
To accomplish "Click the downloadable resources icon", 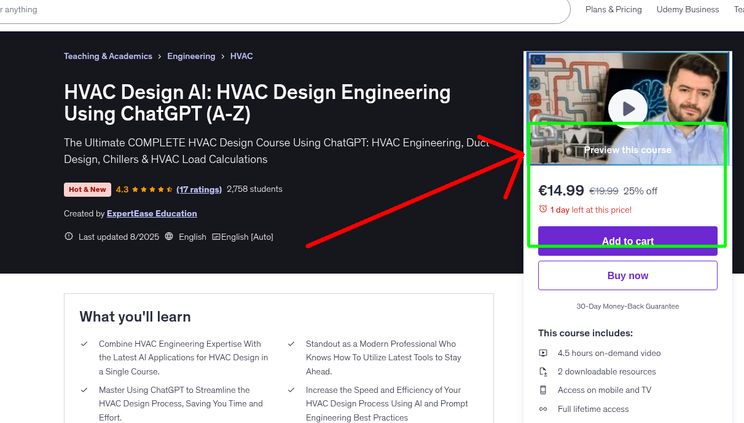I will point(543,371).
